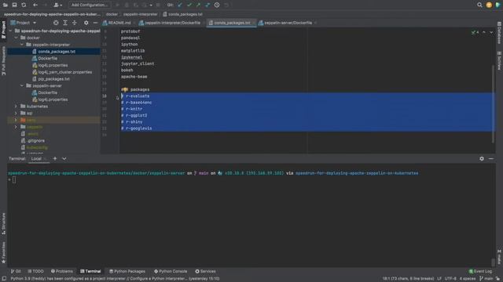Click the Add Configuration button
This screenshot has height=282, width=503.
click(89, 5)
